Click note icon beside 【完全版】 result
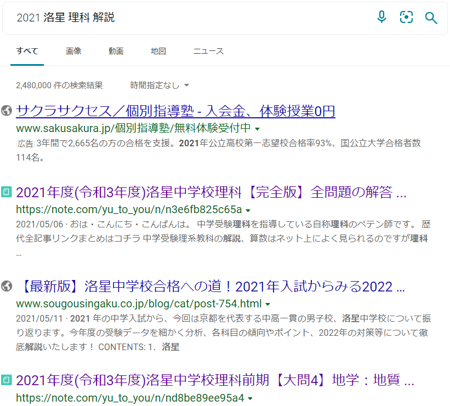This screenshot has height=406, width=450. coord(7,192)
